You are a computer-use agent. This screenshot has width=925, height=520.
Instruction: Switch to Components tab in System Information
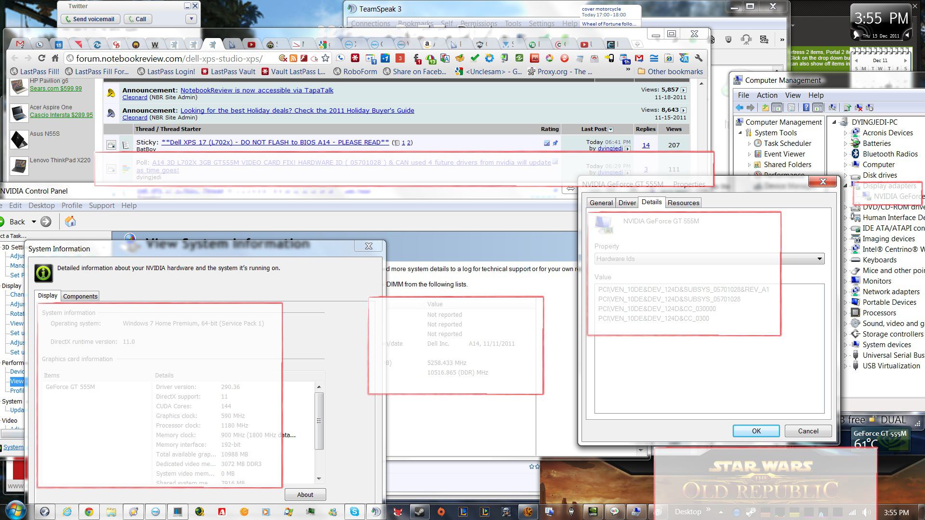click(x=80, y=297)
